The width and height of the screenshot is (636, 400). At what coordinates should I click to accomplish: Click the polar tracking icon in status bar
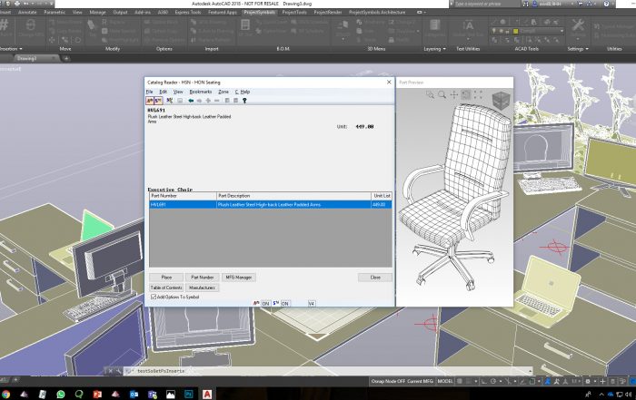pos(493,381)
